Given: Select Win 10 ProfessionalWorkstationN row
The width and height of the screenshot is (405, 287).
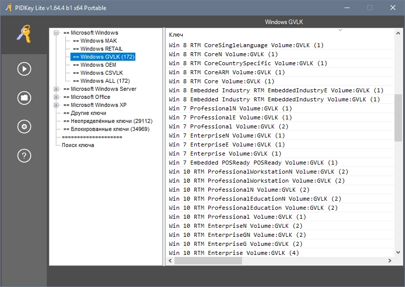Looking at the screenshot, I should pos(280,171).
